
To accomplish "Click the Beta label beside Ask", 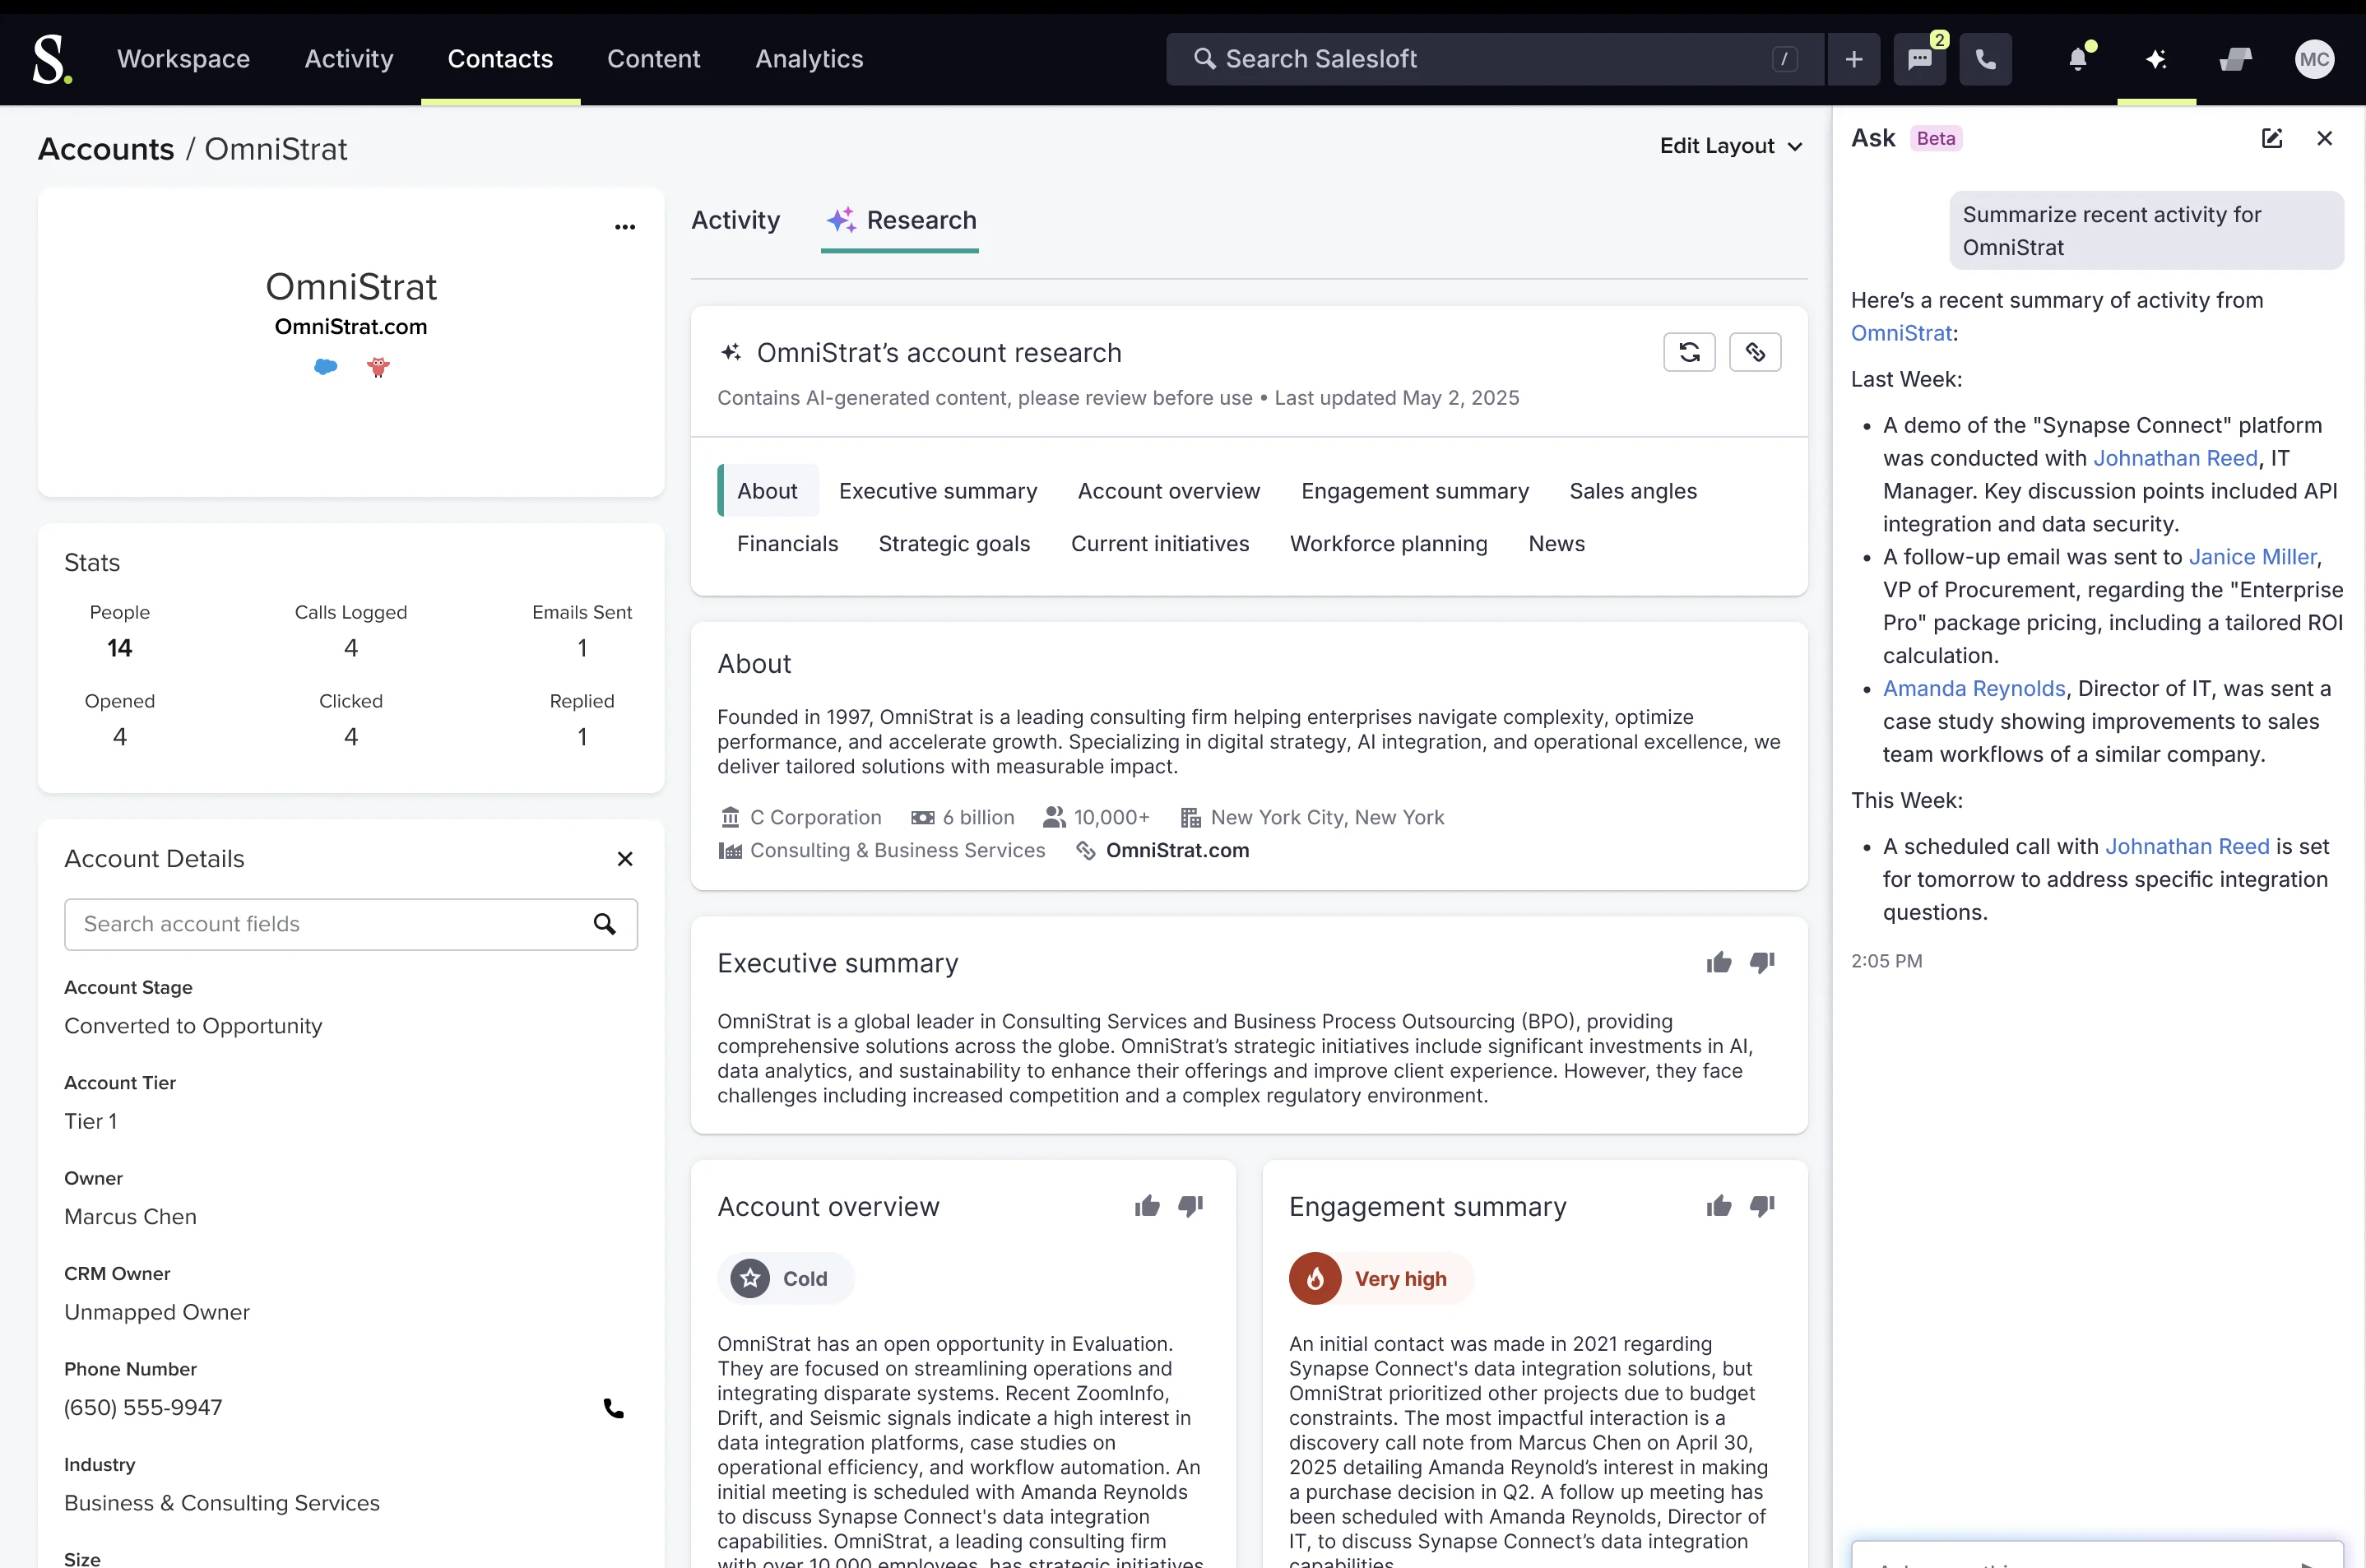I will click(1935, 138).
